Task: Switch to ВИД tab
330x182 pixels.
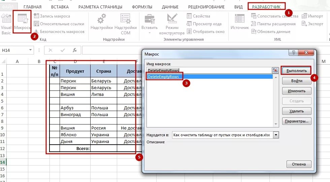Action: coord(238,7)
